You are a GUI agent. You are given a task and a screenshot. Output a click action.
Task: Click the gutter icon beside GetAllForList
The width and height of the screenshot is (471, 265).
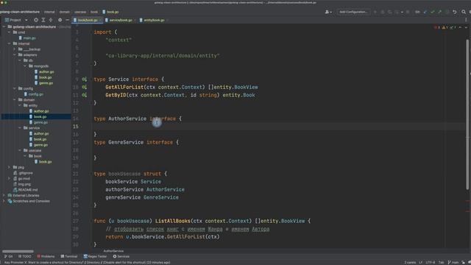pyautogui.click(x=85, y=87)
